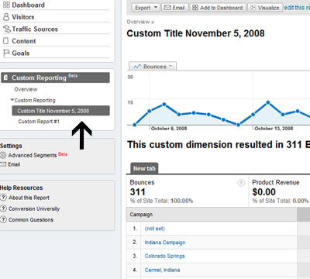310x279 pixels.
Task: Select the October 6, 2008 graph label
Action: pos(169,129)
